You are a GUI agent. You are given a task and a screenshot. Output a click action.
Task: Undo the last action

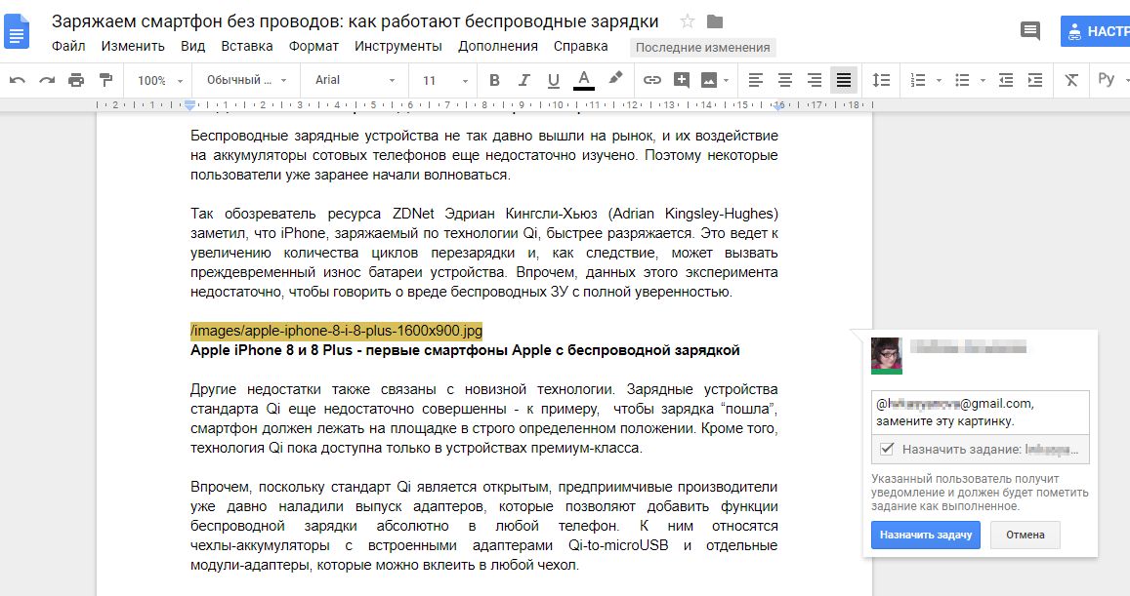click(18, 80)
